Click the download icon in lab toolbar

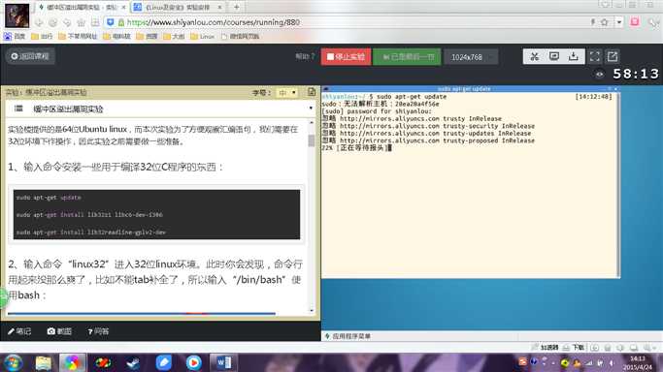(x=574, y=56)
